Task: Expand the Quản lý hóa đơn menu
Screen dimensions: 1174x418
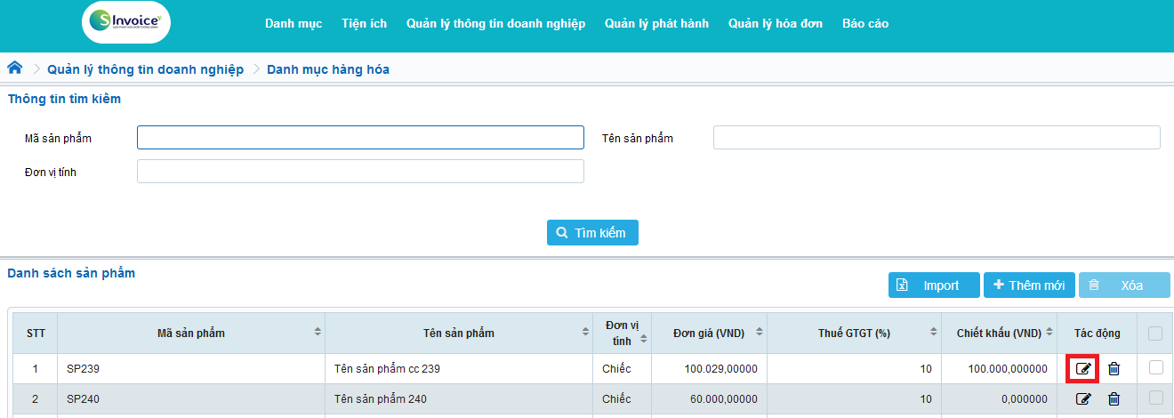Action: [x=775, y=24]
